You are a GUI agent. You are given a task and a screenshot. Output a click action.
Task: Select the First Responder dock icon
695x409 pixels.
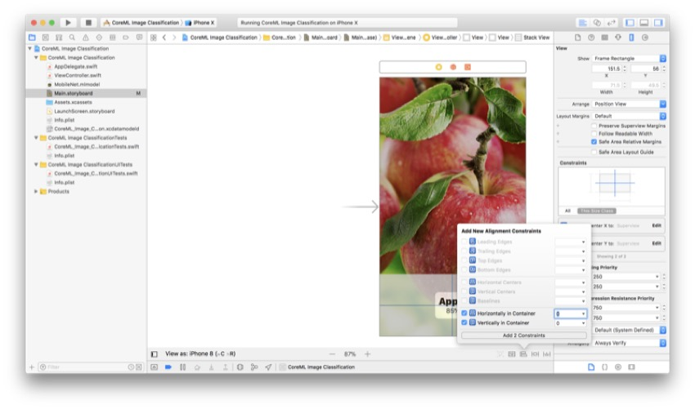pyautogui.click(x=453, y=67)
